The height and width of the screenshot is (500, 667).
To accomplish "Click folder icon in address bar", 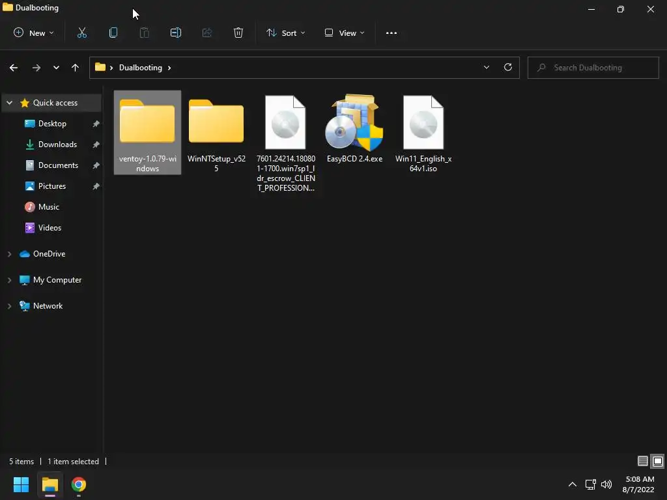I will (x=100, y=67).
